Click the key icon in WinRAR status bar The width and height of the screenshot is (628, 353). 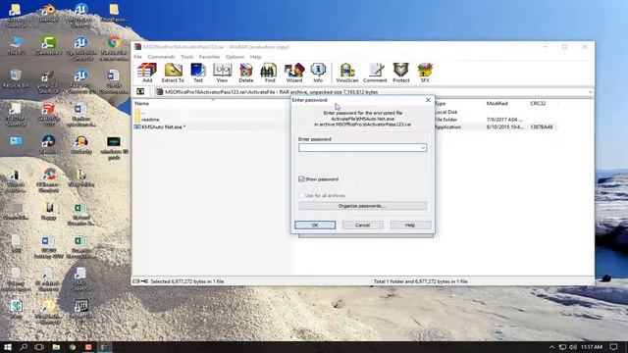tap(144, 281)
